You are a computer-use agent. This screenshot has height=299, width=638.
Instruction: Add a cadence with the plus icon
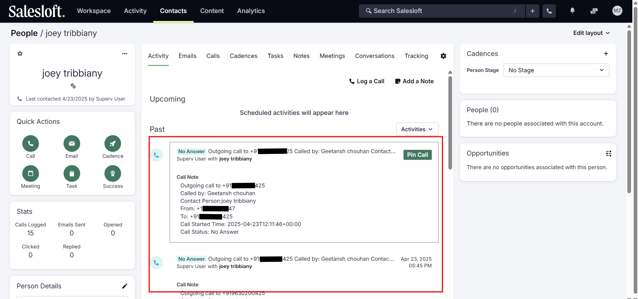(606, 54)
